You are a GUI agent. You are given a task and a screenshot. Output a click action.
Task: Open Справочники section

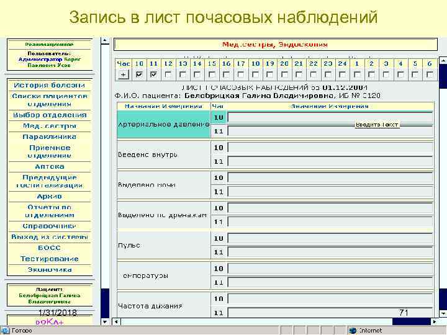point(50,226)
